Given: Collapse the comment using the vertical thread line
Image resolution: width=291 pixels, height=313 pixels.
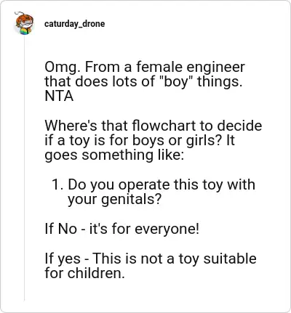Looking at the screenshot, I should [24, 168].
